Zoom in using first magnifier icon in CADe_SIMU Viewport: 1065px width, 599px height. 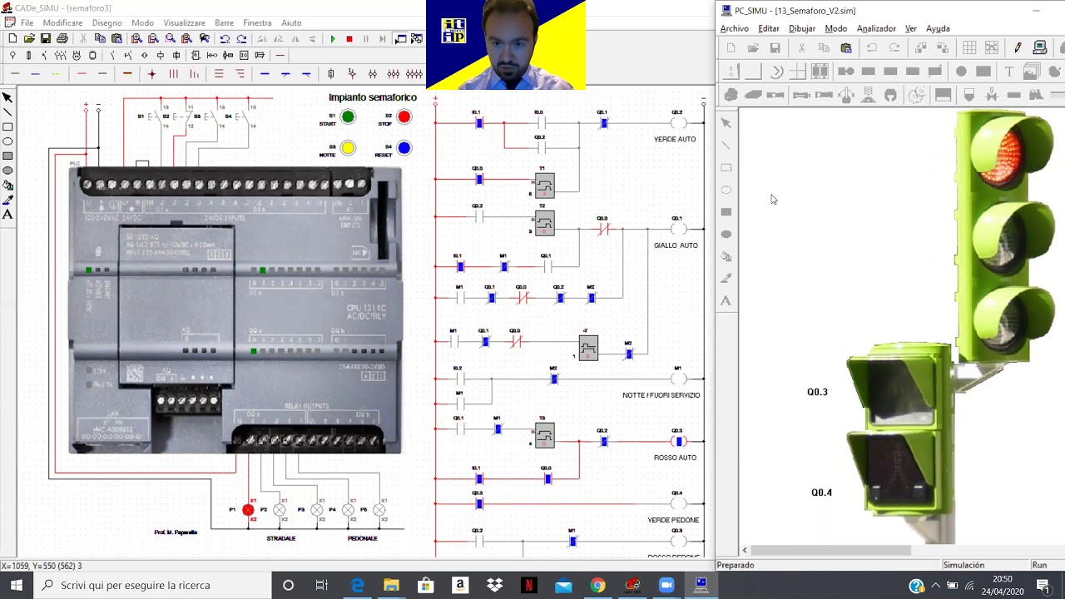(x=136, y=39)
